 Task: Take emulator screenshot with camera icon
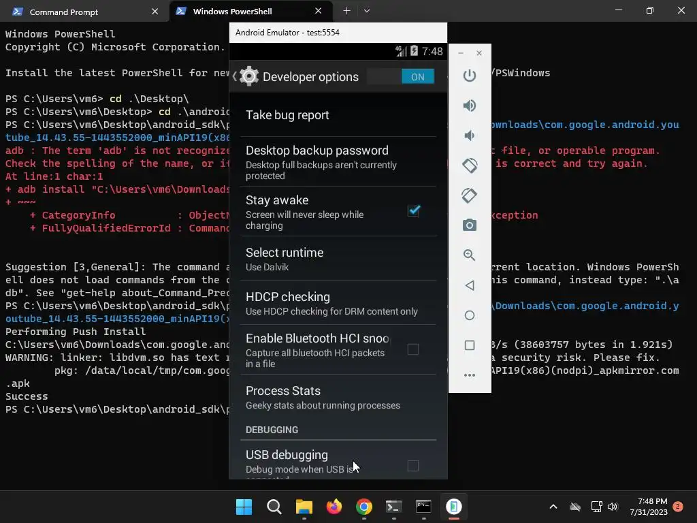tap(470, 225)
